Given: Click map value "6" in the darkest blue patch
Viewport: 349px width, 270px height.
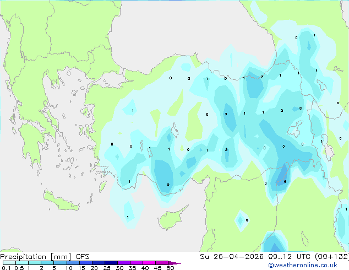Looking at the screenshot, I should coord(285,182).
